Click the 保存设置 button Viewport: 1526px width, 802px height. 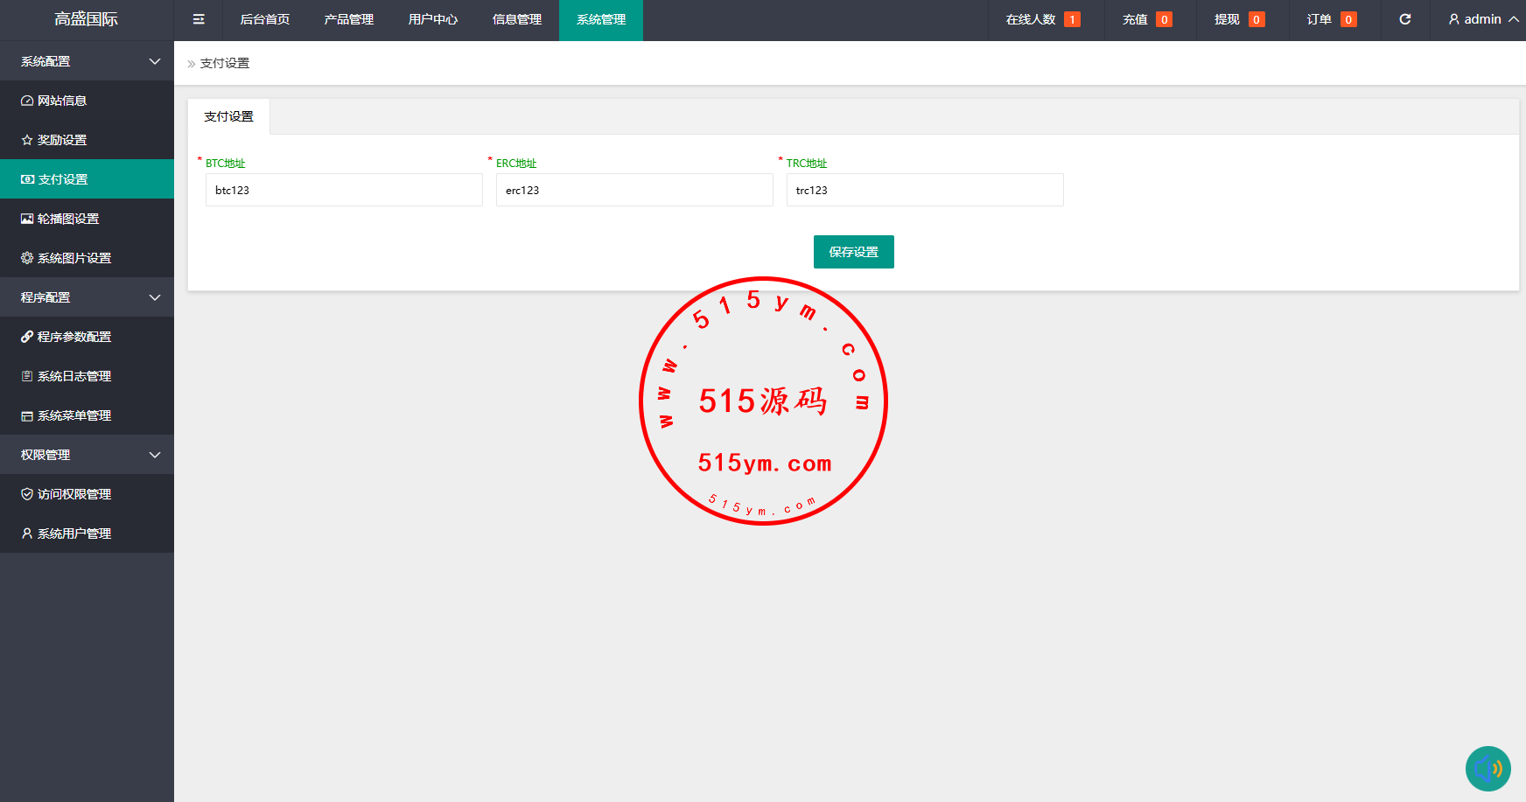(x=853, y=252)
